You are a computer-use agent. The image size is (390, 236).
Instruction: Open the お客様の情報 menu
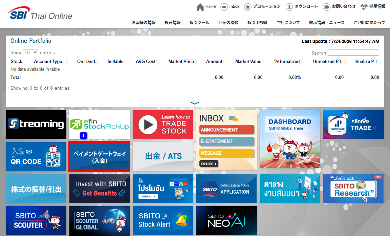144,23
